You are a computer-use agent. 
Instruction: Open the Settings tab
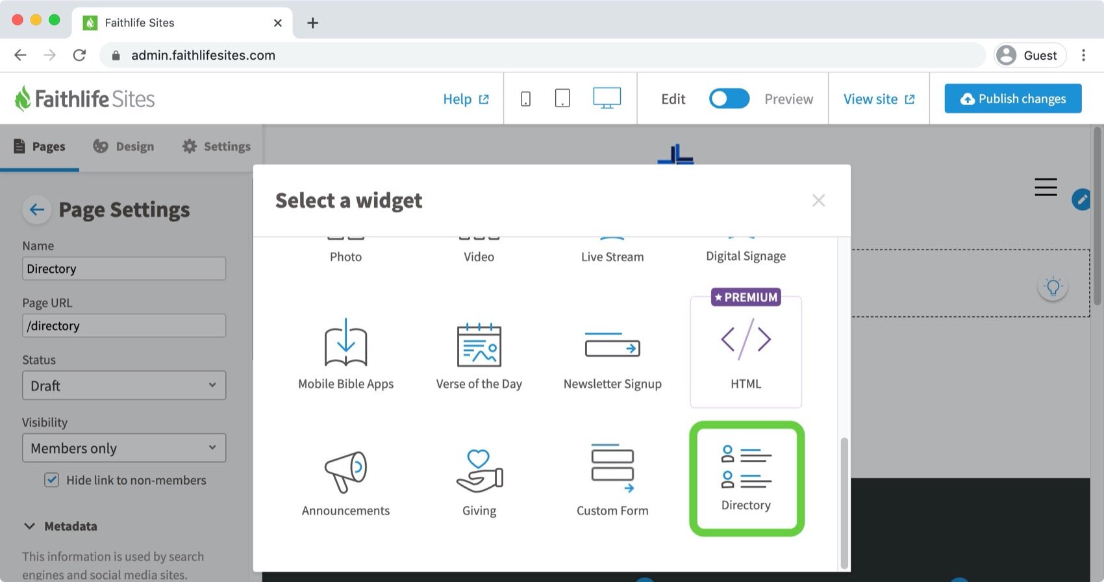pyautogui.click(x=216, y=147)
